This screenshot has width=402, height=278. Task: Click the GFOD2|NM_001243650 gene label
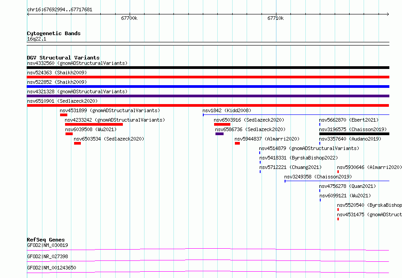point(51,268)
